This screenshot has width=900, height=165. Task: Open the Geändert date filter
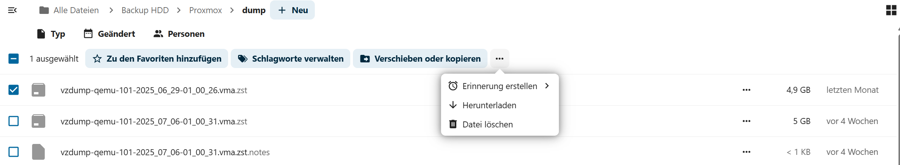(109, 34)
